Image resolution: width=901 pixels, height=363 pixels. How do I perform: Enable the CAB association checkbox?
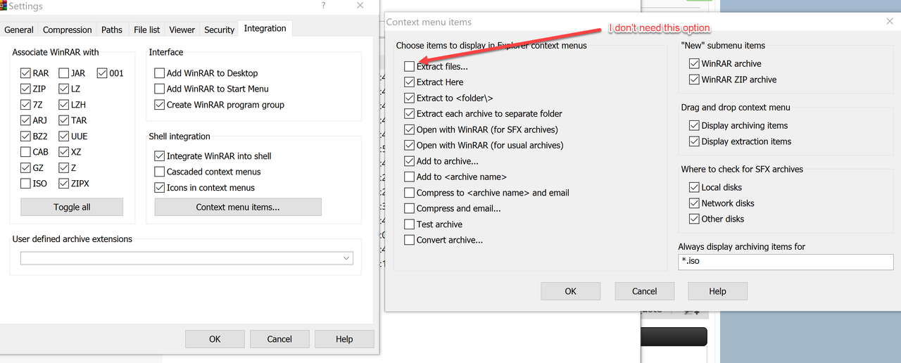25,152
